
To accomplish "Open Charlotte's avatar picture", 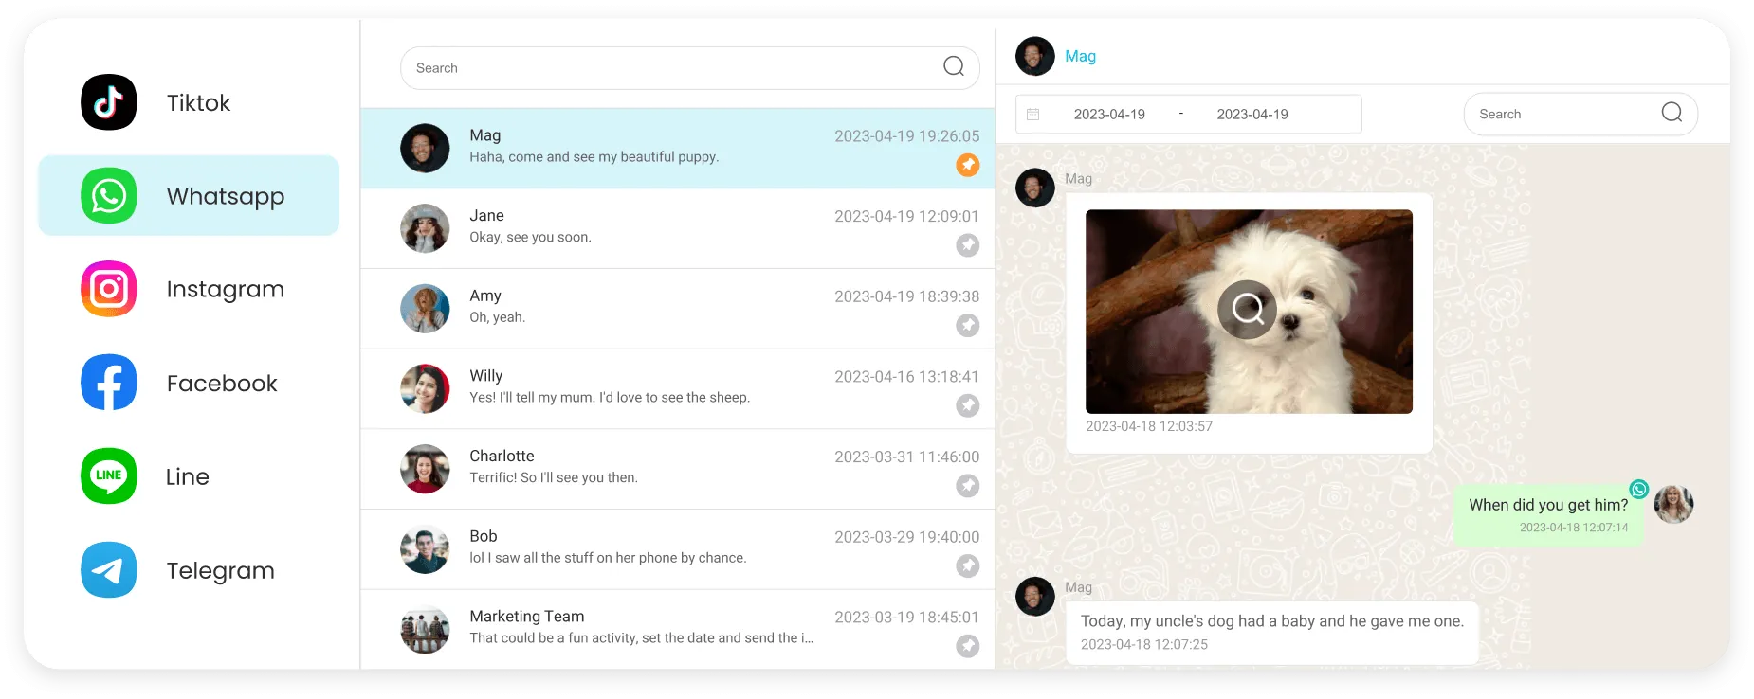I will click(x=425, y=469).
